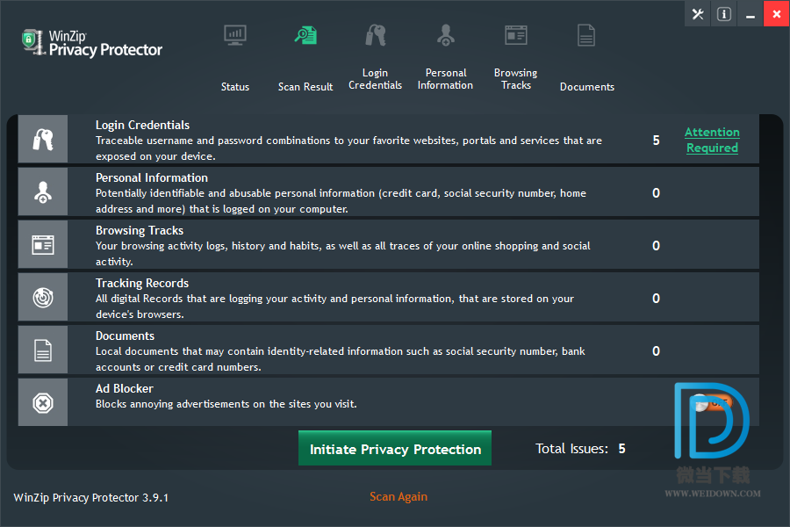Click the Login Credentials issue count 5
This screenshot has height=527, width=790.
pos(656,141)
